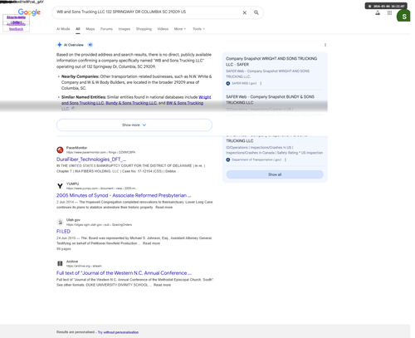Click the magnifier search icon

tap(256, 12)
